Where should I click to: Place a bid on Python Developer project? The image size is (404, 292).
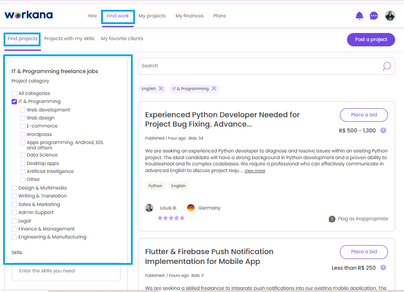[x=364, y=115]
